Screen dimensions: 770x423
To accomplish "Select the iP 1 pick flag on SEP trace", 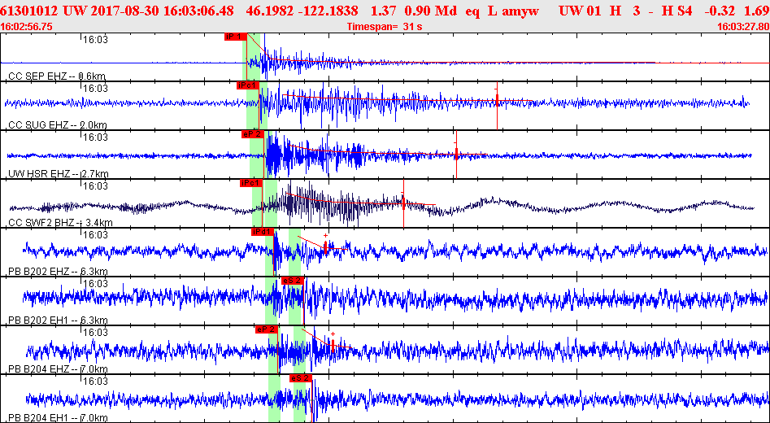I will click(236, 37).
